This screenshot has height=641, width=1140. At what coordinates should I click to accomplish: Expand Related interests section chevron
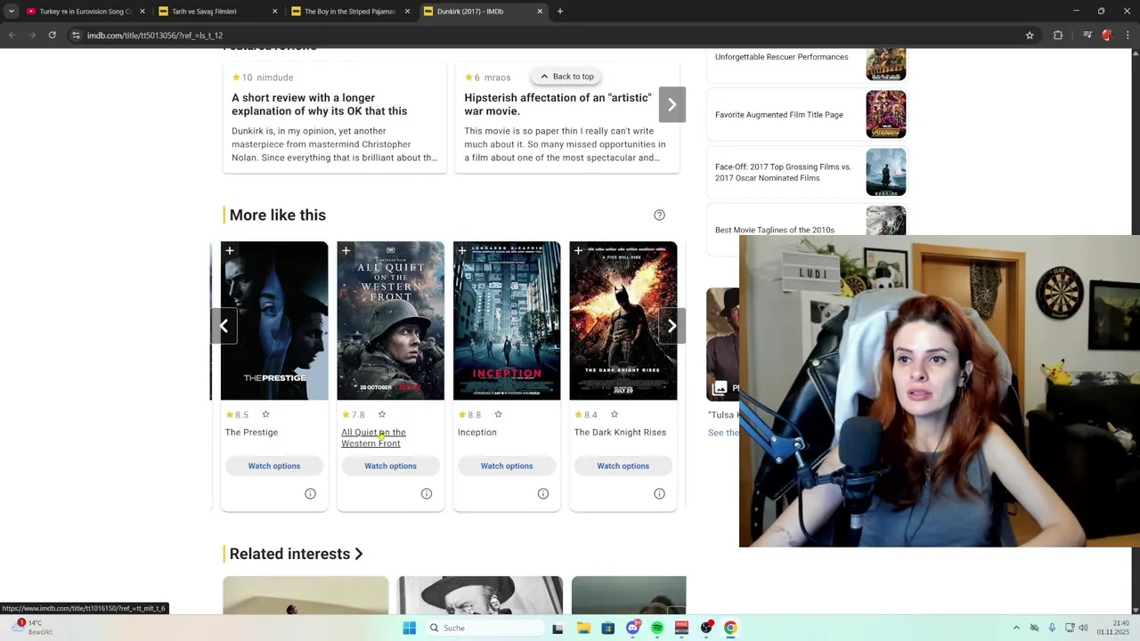point(359,554)
